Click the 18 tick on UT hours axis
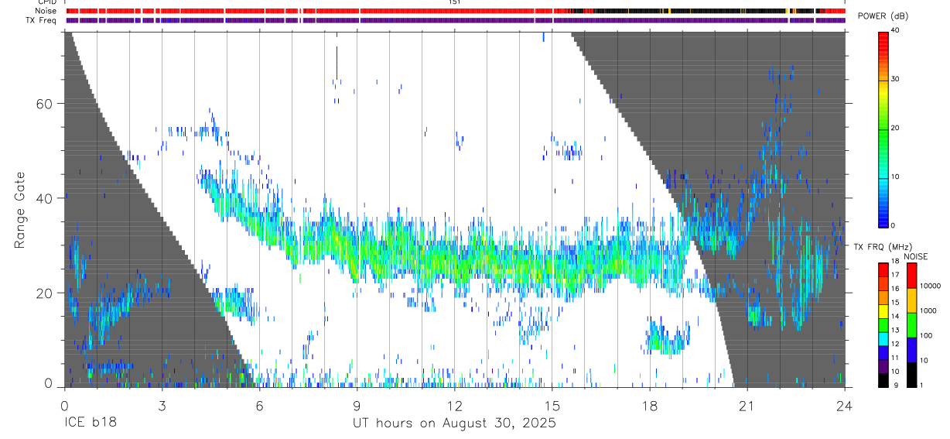This screenshot has height=439, width=950. click(650, 405)
